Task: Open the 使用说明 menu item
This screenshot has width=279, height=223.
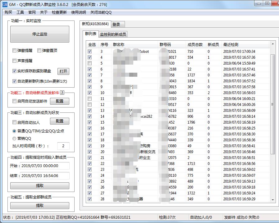Action: [79, 12]
